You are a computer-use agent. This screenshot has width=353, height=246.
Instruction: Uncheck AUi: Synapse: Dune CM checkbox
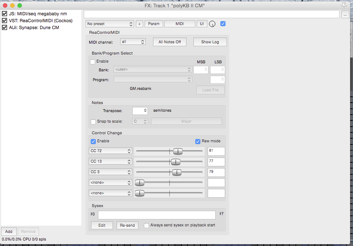[x=4, y=28]
